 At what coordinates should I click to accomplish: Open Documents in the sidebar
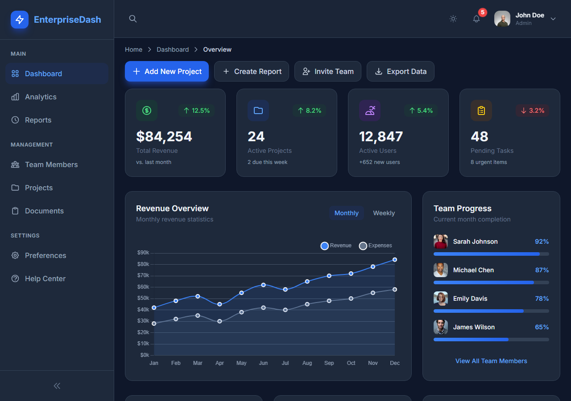57,211
